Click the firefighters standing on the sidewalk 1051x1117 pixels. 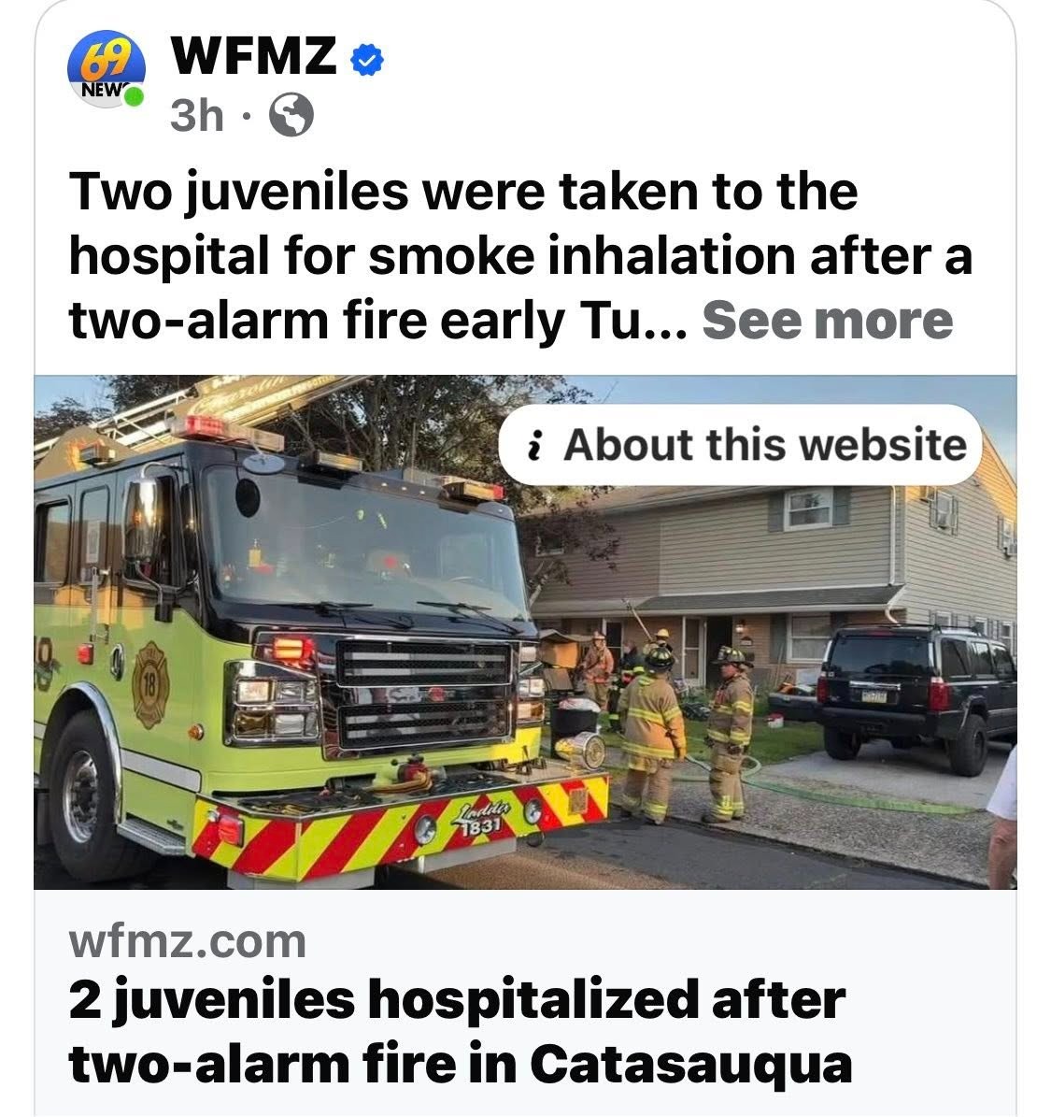[686, 734]
